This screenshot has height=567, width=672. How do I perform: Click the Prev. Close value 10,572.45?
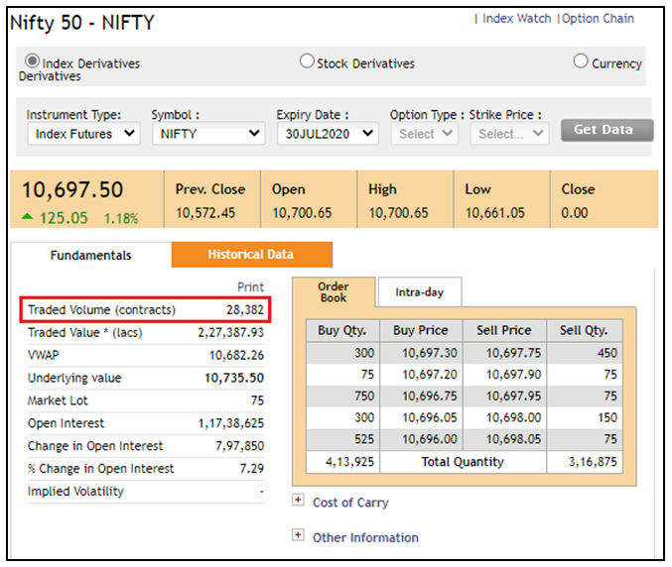coord(205,213)
